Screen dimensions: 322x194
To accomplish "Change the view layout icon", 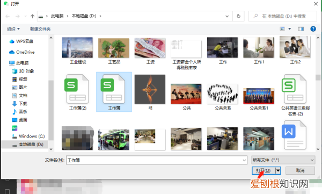I will pyautogui.click(x=283, y=29).
